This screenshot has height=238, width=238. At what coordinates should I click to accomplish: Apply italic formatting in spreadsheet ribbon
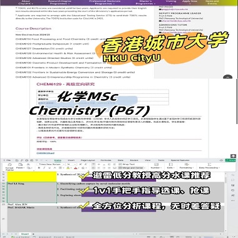44,168
